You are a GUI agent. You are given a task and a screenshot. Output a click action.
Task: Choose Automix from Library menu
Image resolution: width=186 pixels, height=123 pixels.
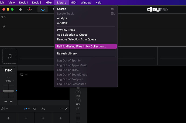click(x=86, y=23)
